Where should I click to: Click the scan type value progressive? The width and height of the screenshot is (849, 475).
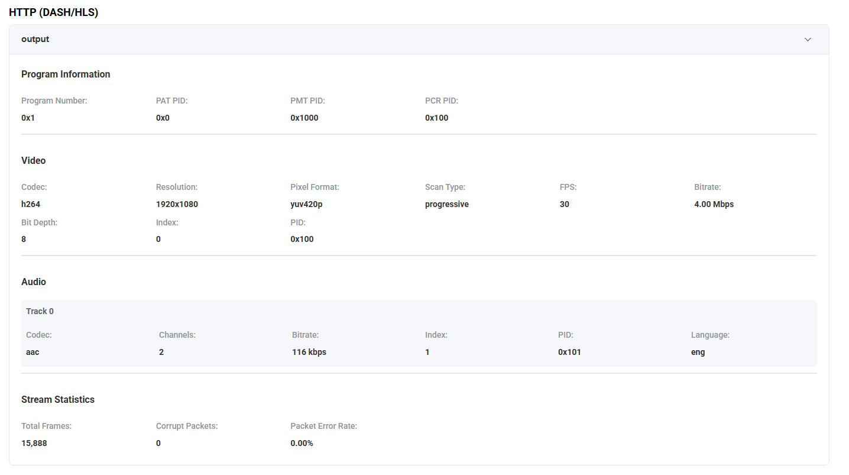[x=446, y=204]
